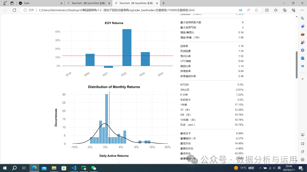307x172 pixels.
Task: Open WeChat from taskbar
Action: 94,168
